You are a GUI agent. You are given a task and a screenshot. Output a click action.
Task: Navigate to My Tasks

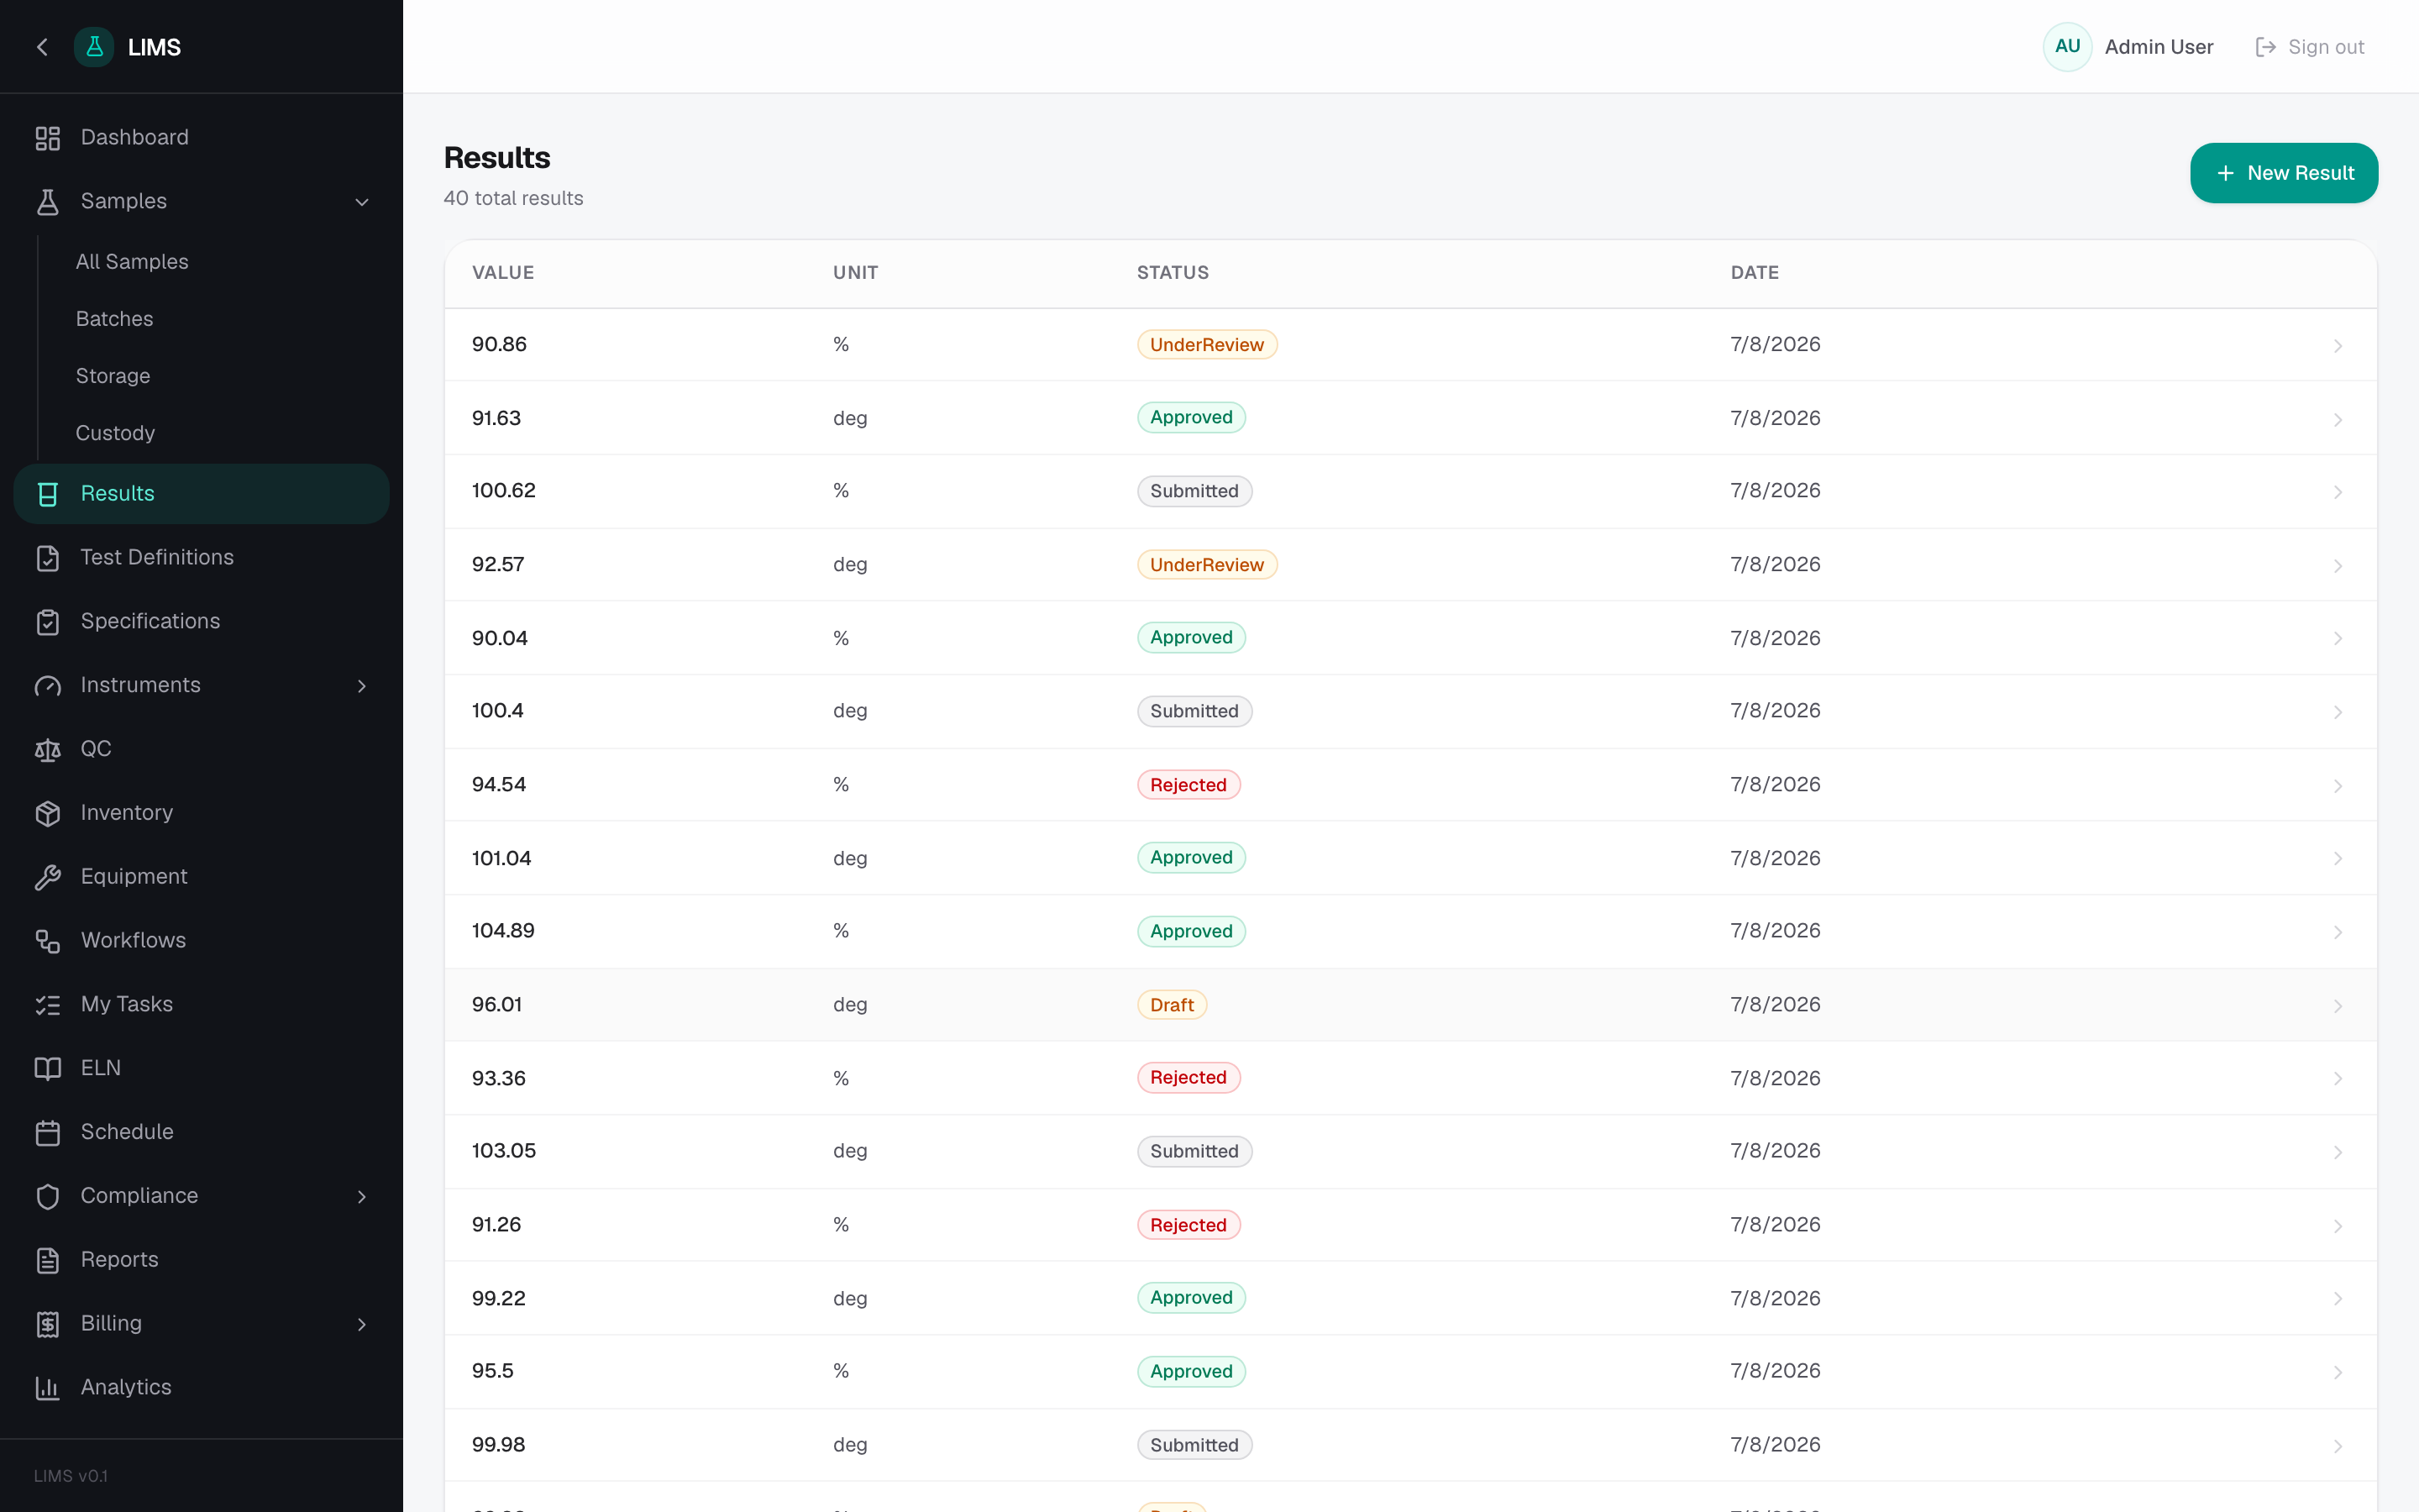point(127,1004)
